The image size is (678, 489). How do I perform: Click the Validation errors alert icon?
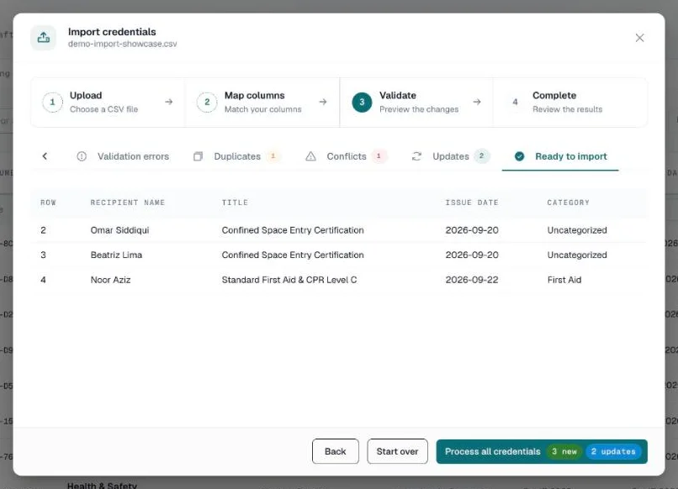(82, 156)
